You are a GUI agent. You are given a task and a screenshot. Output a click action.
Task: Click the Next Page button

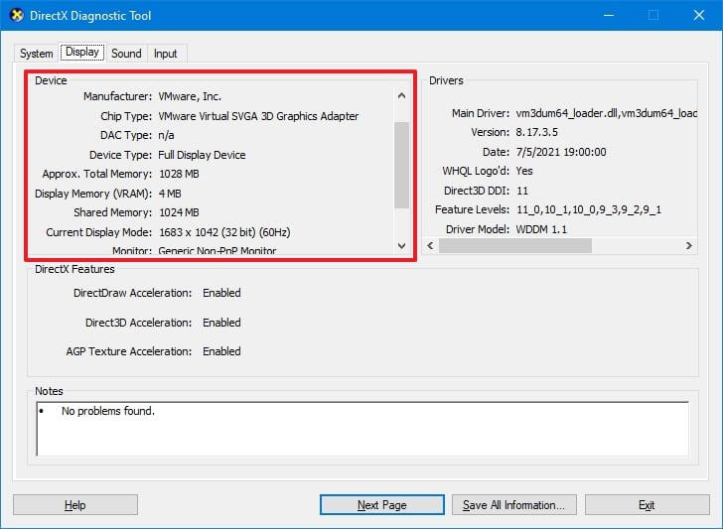pos(381,505)
